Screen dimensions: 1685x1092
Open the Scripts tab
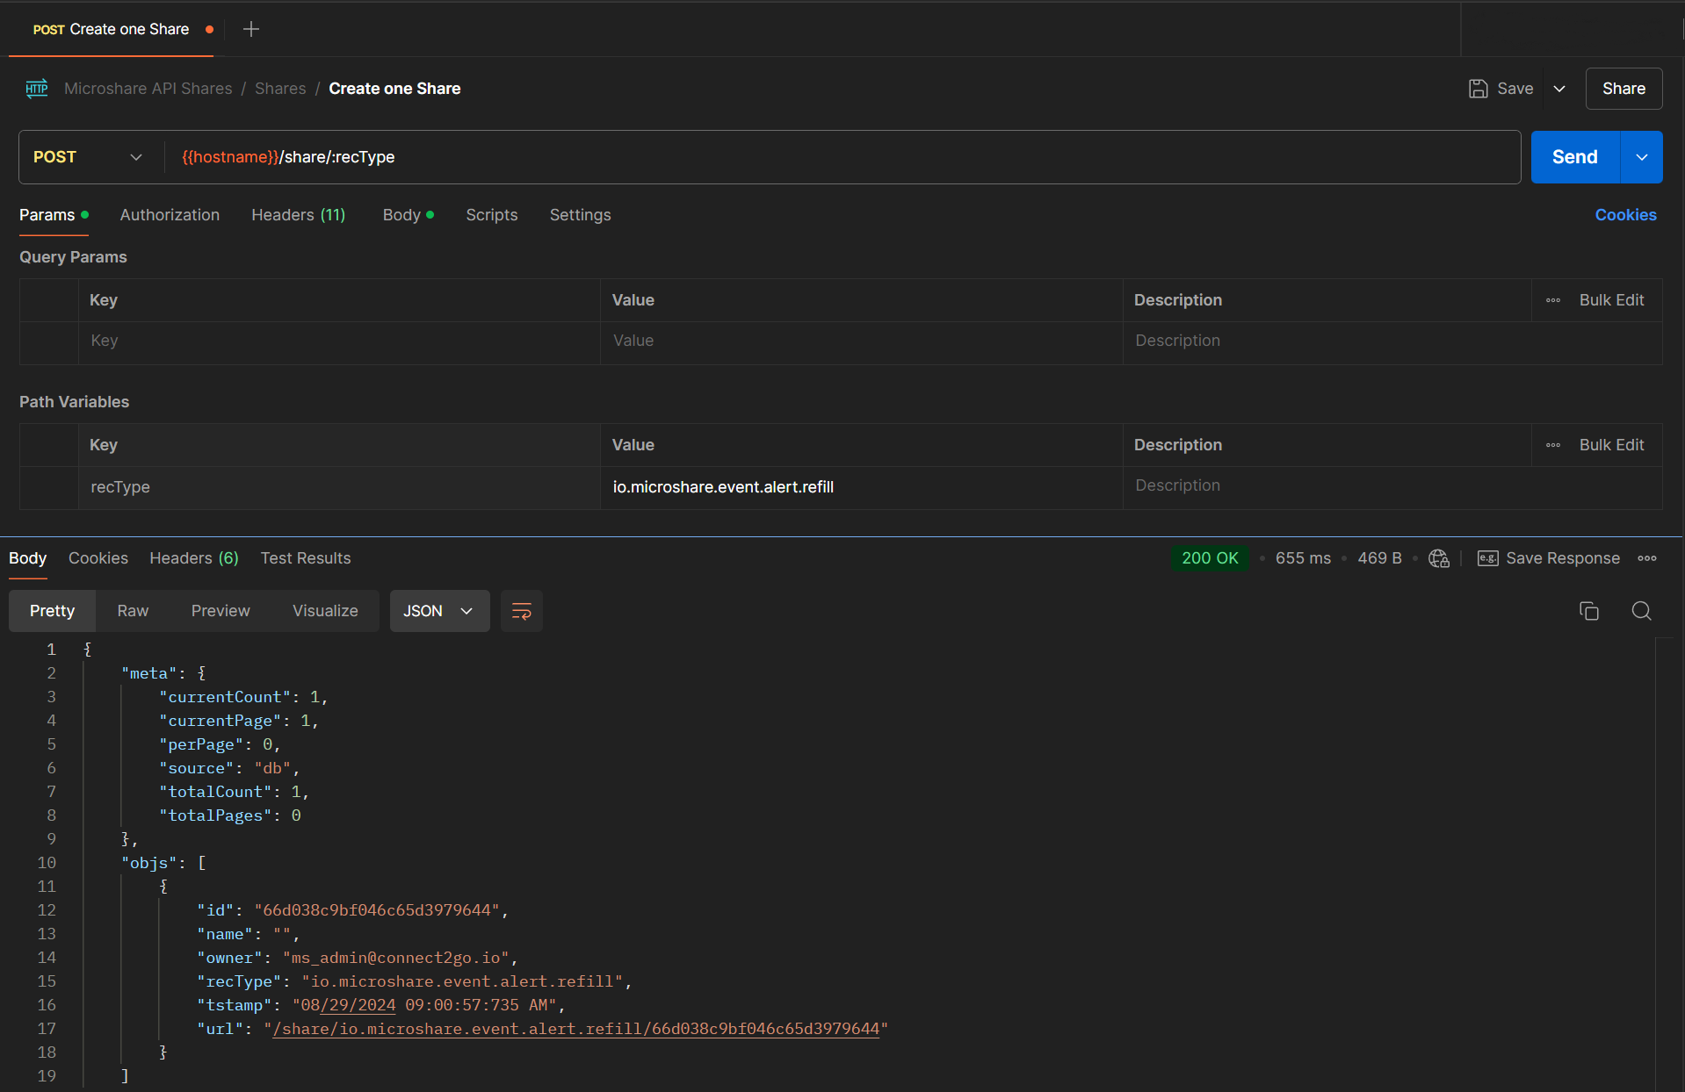(492, 215)
